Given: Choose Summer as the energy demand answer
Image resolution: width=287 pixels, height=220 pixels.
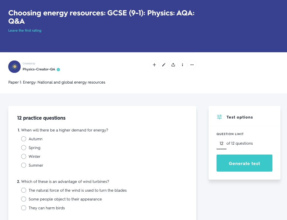Looking at the screenshot, I should pyautogui.click(x=24, y=165).
